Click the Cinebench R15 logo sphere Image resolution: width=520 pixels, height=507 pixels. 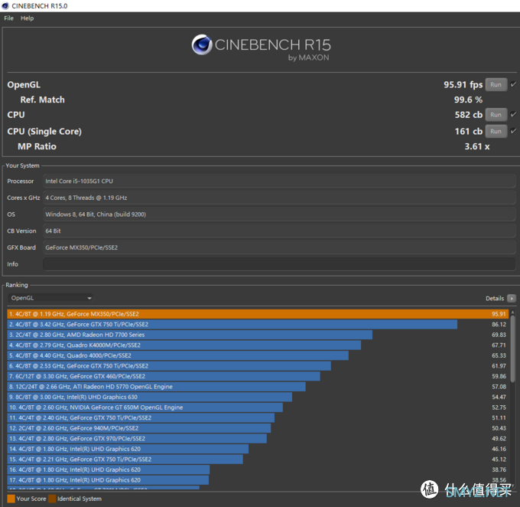(202, 44)
